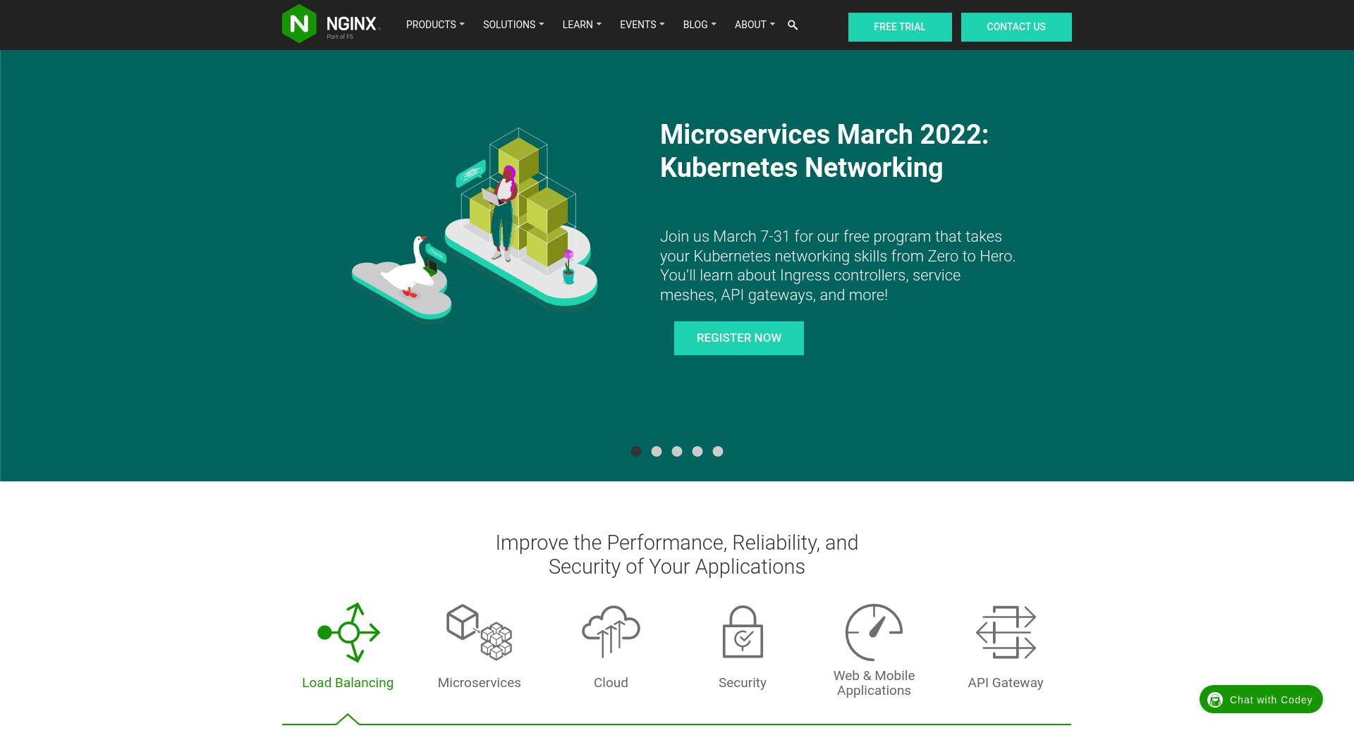Click the 'Join us March 7-31' paragraph
1354x740 pixels.
(838, 266)
